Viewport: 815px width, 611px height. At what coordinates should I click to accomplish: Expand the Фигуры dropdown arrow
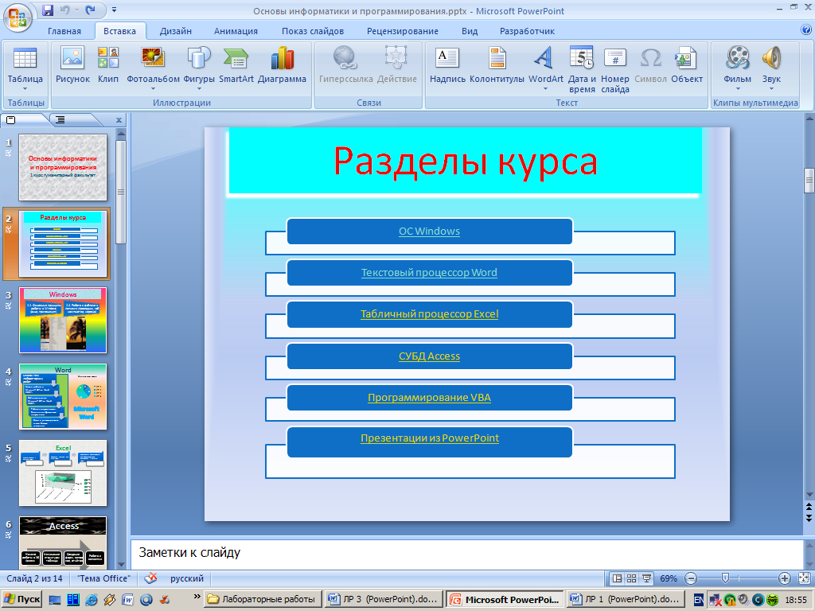click(x=198, y=89)
